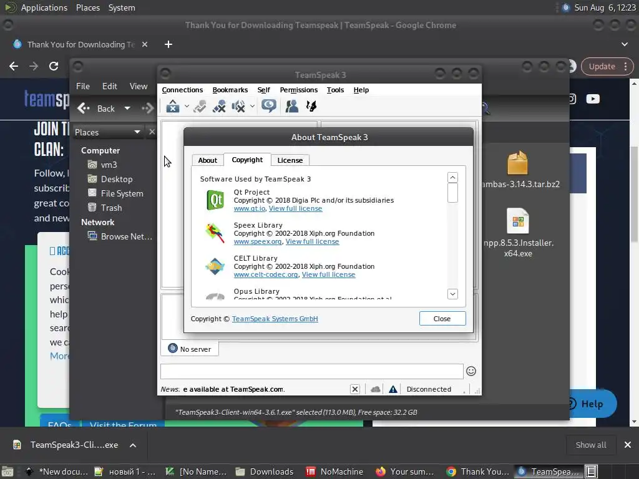
Task: Switch to Downloads window in taskbar
Action: coord(265,472)
